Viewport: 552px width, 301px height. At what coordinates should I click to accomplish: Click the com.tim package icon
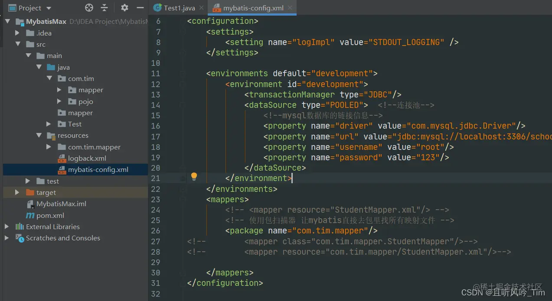(62, 79)
